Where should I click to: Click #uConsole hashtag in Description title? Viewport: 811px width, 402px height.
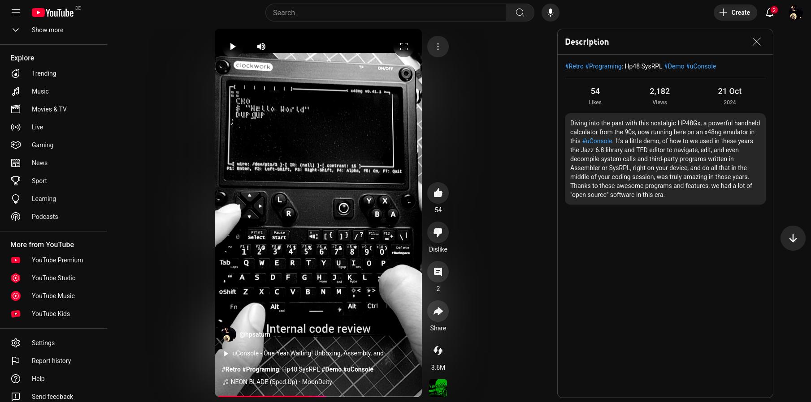[701, 66]
